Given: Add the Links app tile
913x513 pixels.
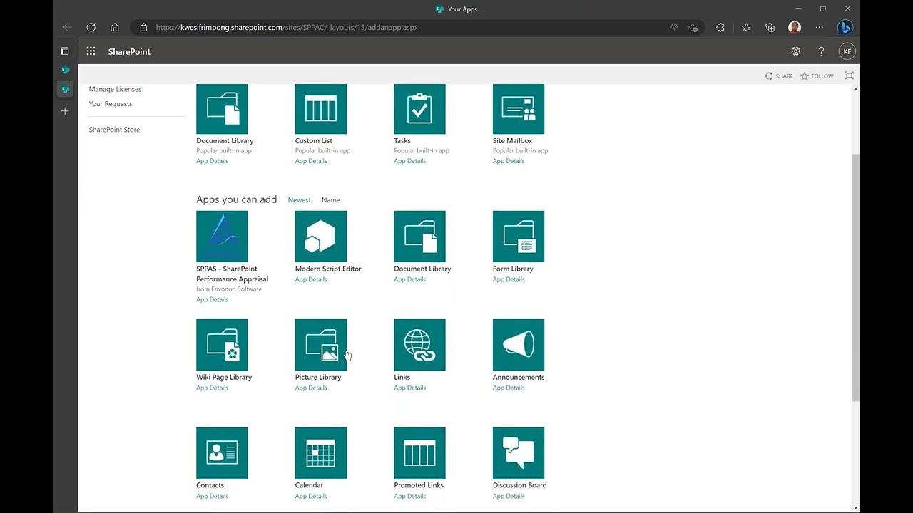Looking at the screenshot, I should pos(419,345).
